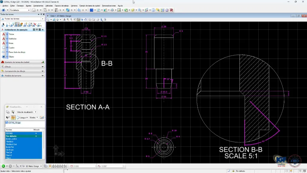
Task: Click the Models dialog icon
Action: point(98,10)
